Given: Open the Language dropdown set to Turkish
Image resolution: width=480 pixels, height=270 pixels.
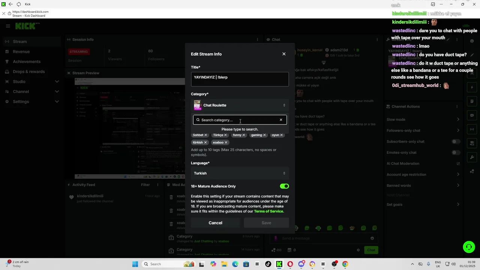Looking at the screenshot, I should pos(240,173).
